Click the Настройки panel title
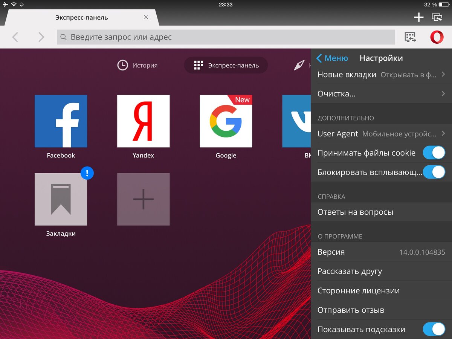Screen dimensions: 452x339 tap(381, 58)
